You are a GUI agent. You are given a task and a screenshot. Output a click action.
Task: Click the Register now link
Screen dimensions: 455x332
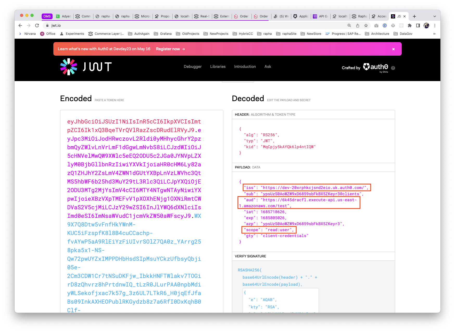pos(170,49)
